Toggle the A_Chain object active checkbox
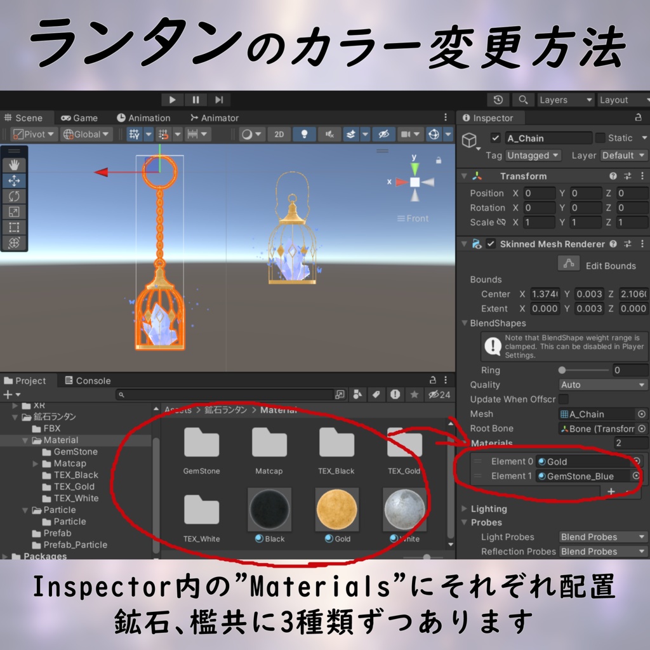This screenshot has height=650, width=650. (x=495, y=138)
